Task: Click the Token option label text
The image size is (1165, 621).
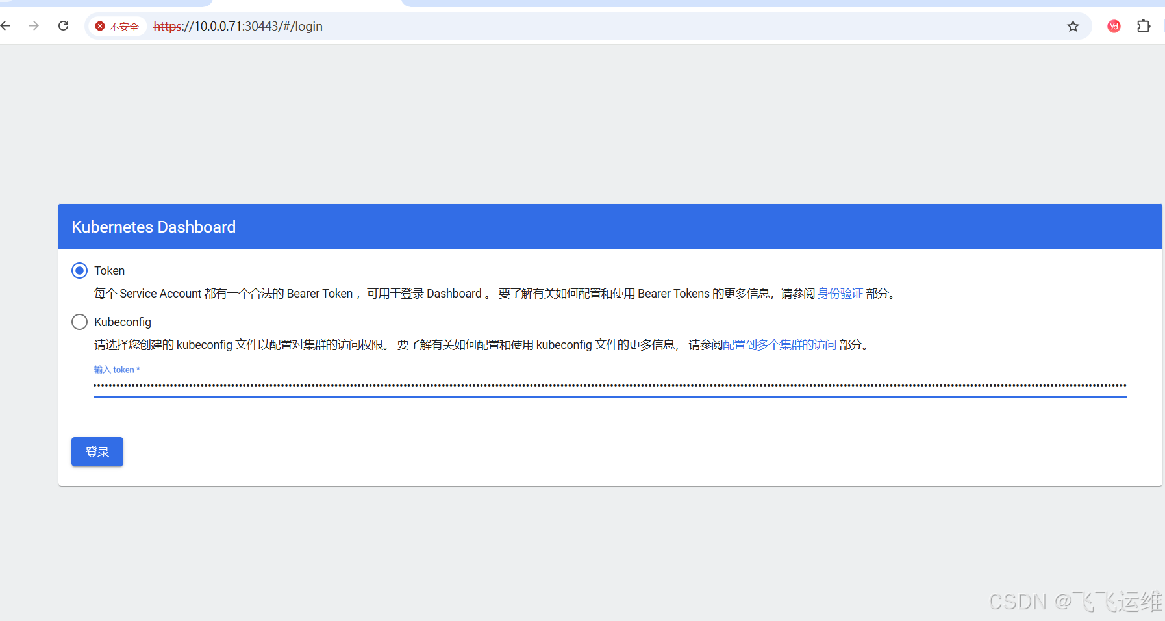Action: (110, 271)
